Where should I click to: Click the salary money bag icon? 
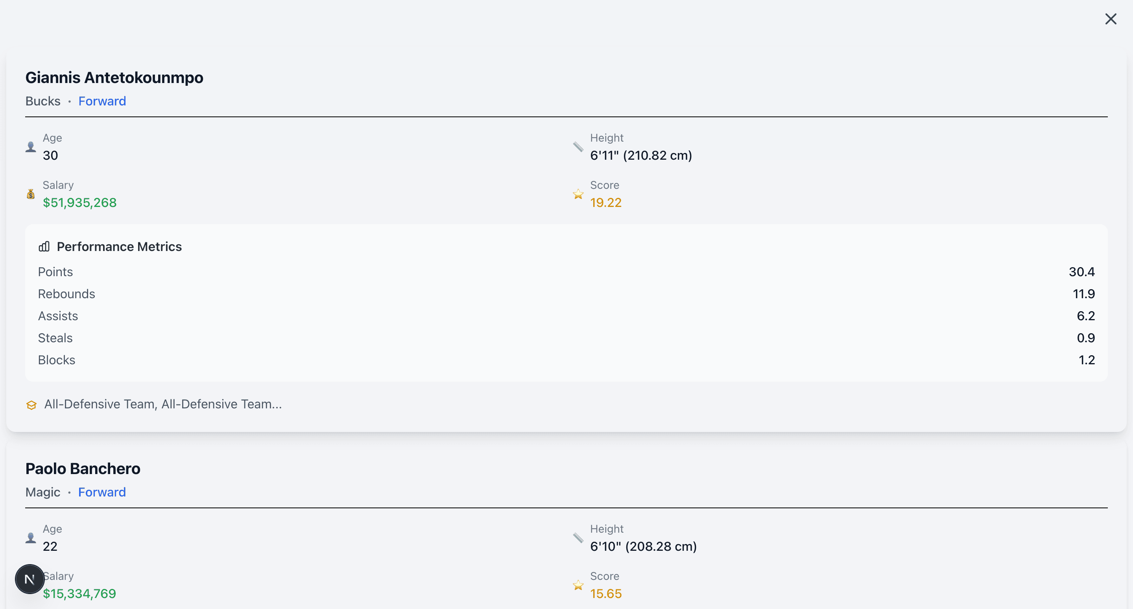click(31, 194)
